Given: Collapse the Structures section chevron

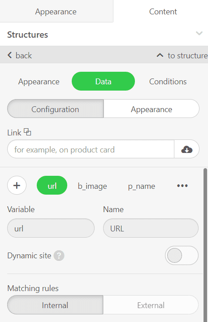Looking at the screenshot, I should click(x=199, y=33).
